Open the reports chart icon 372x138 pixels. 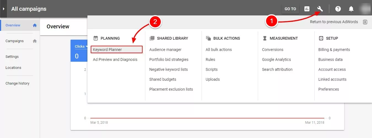pos(307,9)
